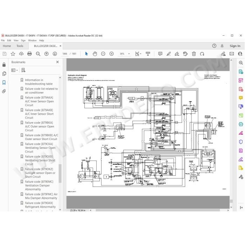Viewport: 245px width, 245px height.
Task: Open the sign document tool
Action: [177, 54]
